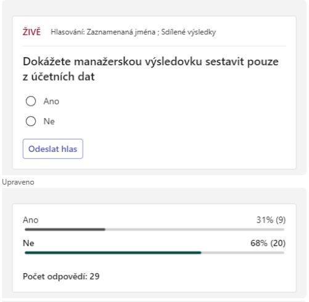Image resolution: width=309 pixels, height=302 pixels.
Task: Click the Upraveno label
Action: pyautogui.click(x=18, y=182)
